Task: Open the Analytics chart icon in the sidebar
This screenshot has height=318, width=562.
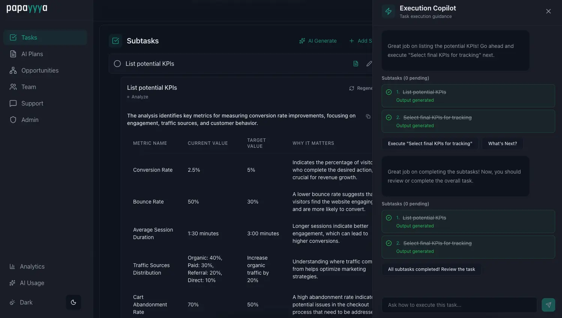Action: point(12,266)
